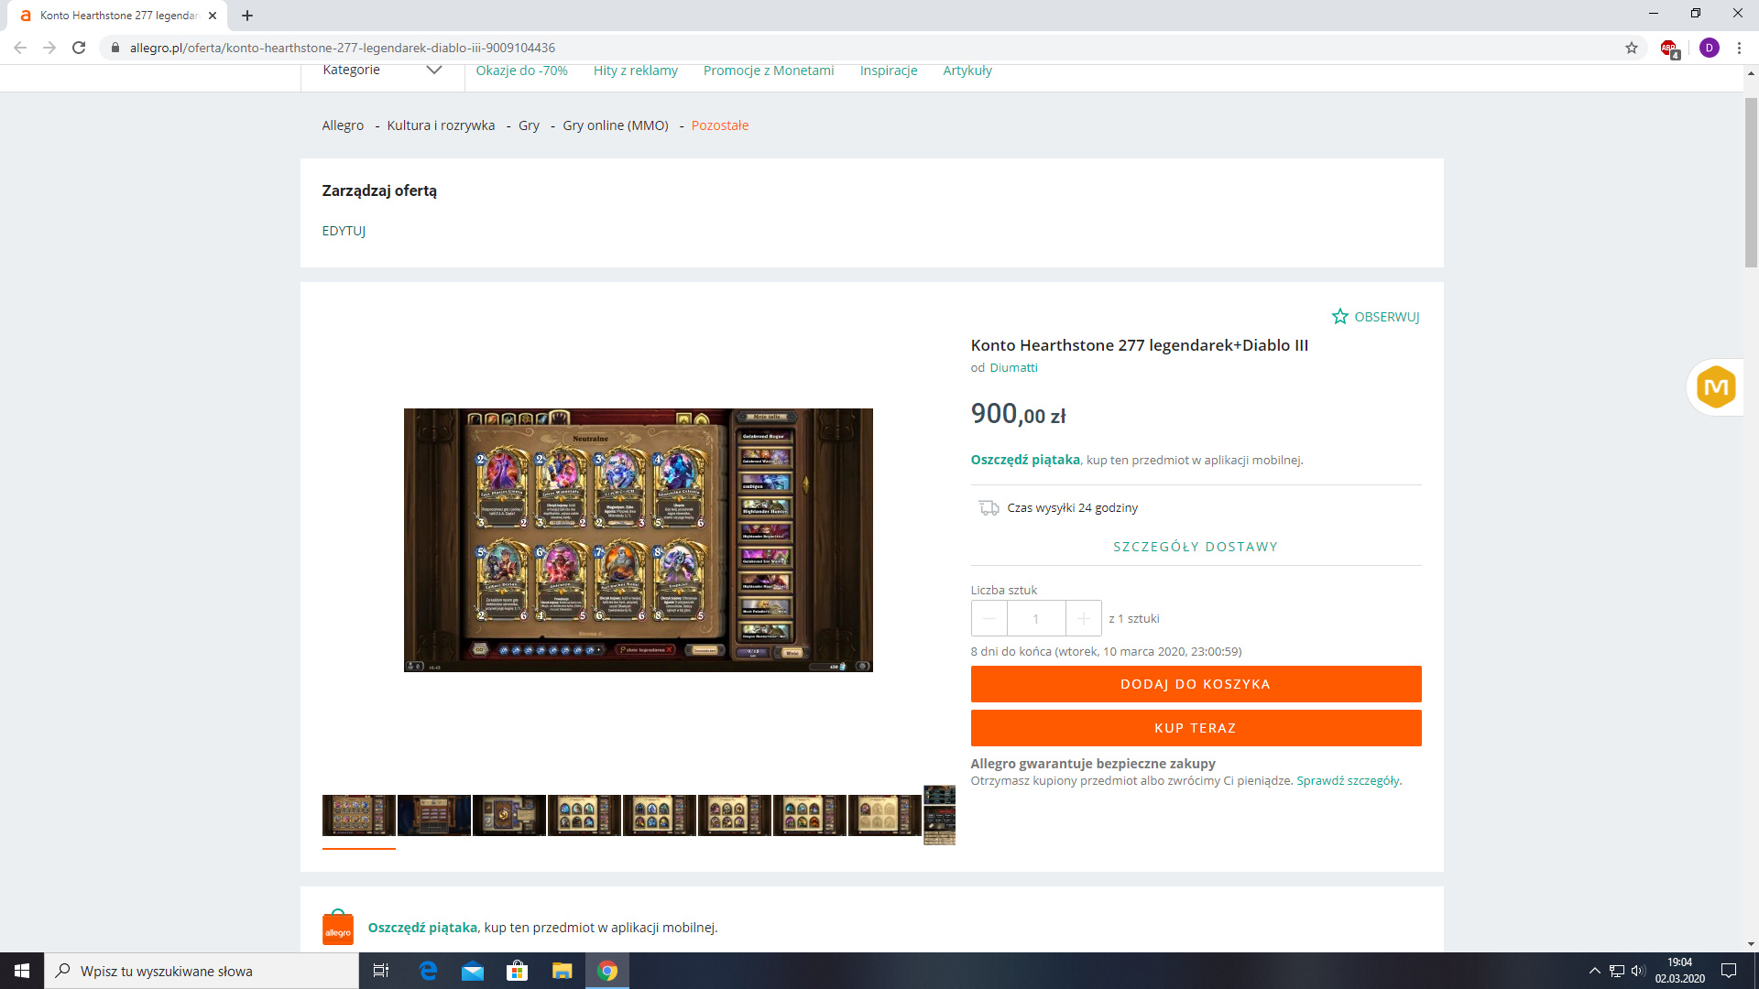Close the Konto Hearthstone tab

point(213,16)
